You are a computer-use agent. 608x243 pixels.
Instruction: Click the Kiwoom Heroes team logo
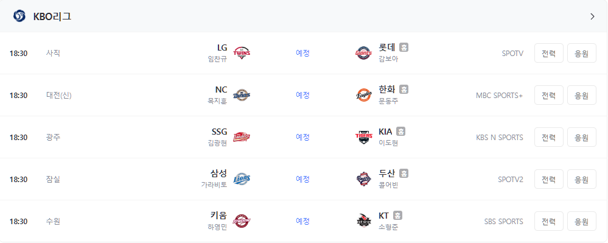point(242,221)
